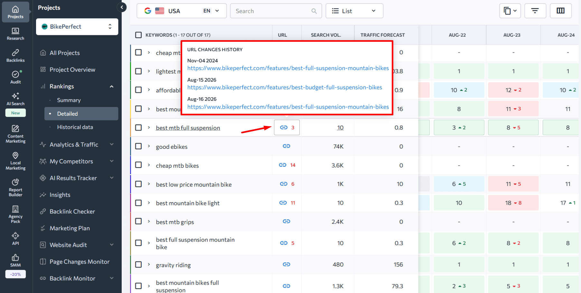Click the AI Search New badge
Screen dimensions: 581x293
coord(15,113)
